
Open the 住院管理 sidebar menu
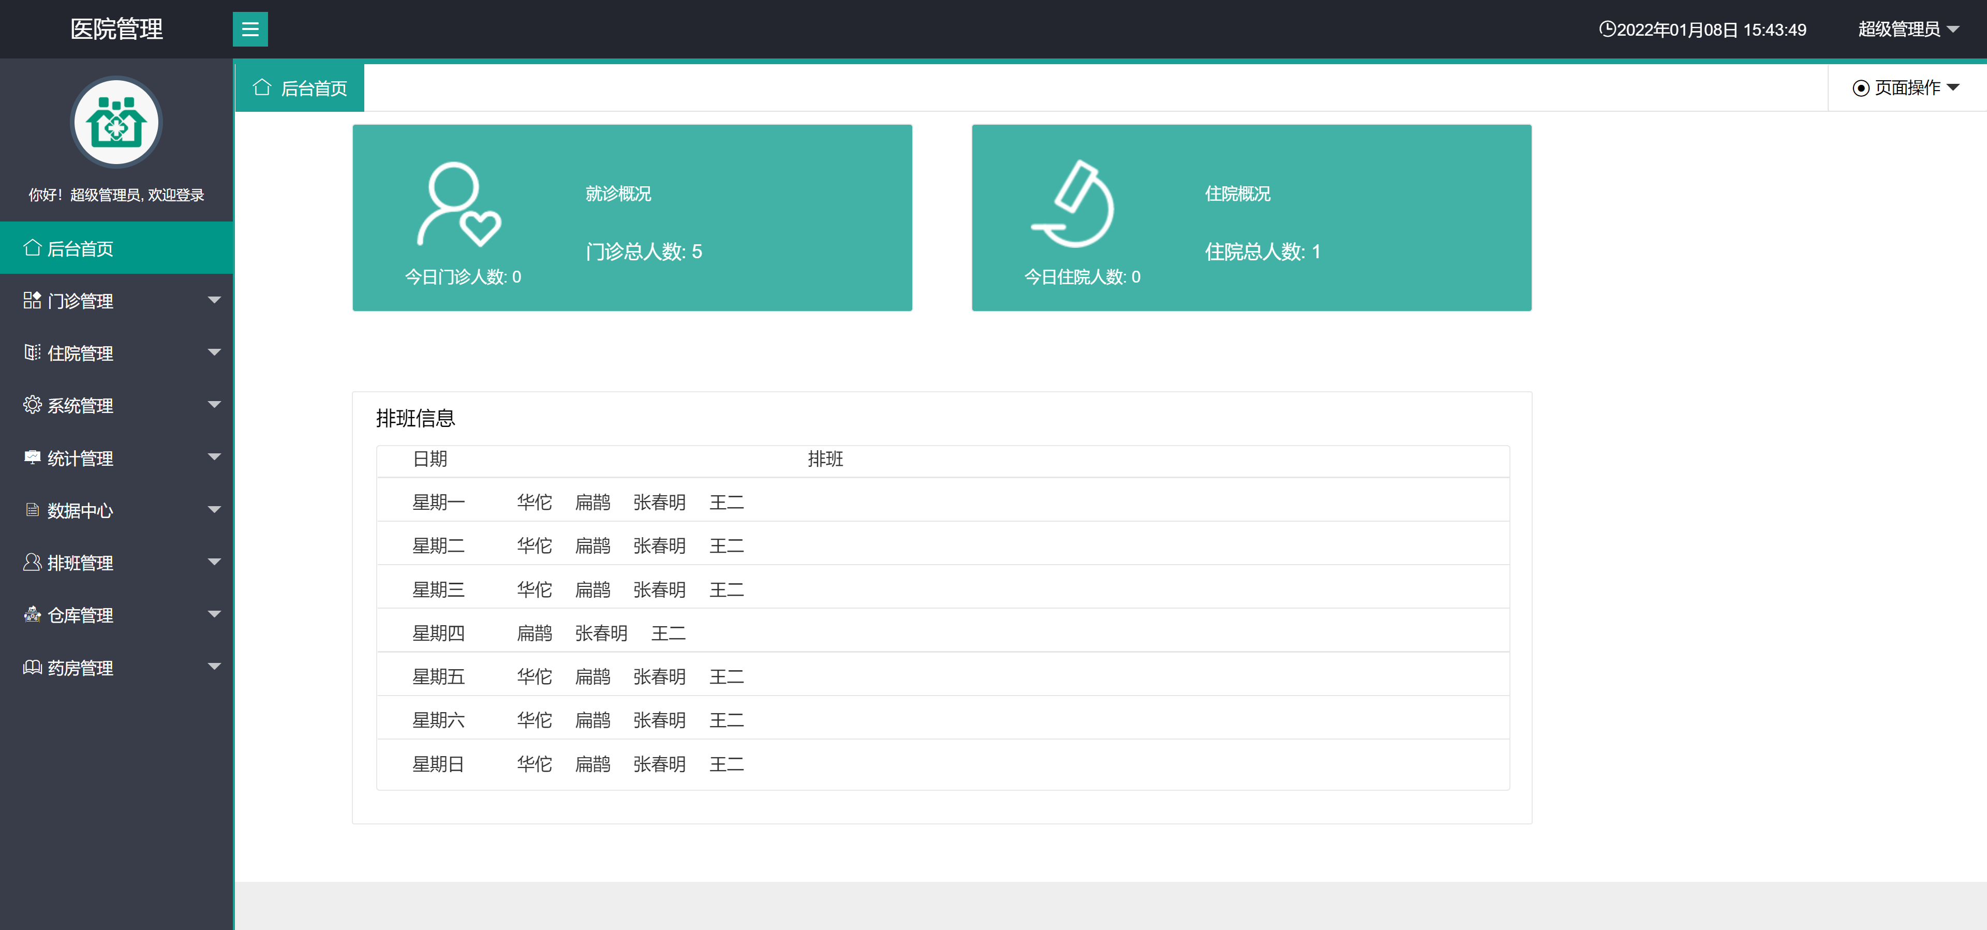[x=116, y=353]
